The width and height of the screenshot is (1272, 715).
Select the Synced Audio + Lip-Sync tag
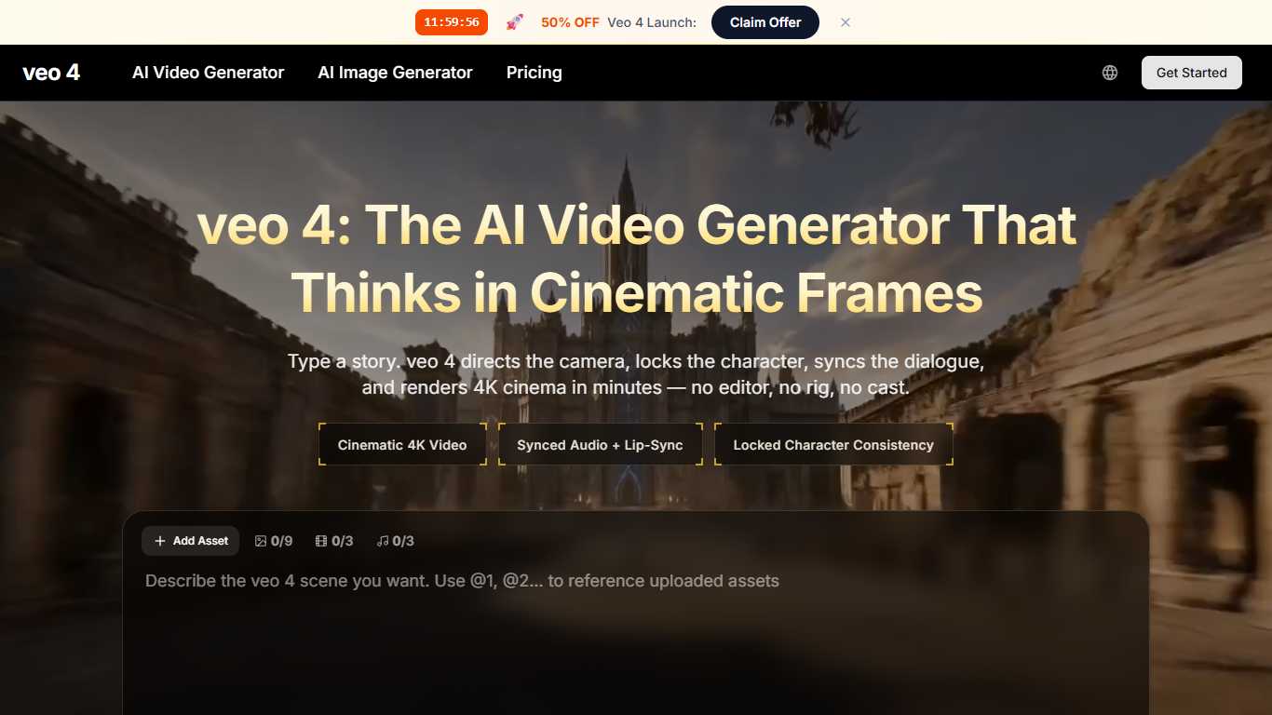[x=601, y=445]
